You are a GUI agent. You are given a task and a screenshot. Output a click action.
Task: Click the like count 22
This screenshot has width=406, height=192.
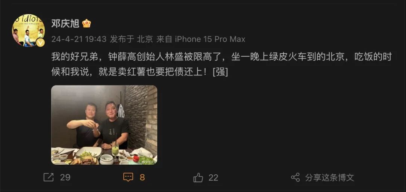pos(214,177)
